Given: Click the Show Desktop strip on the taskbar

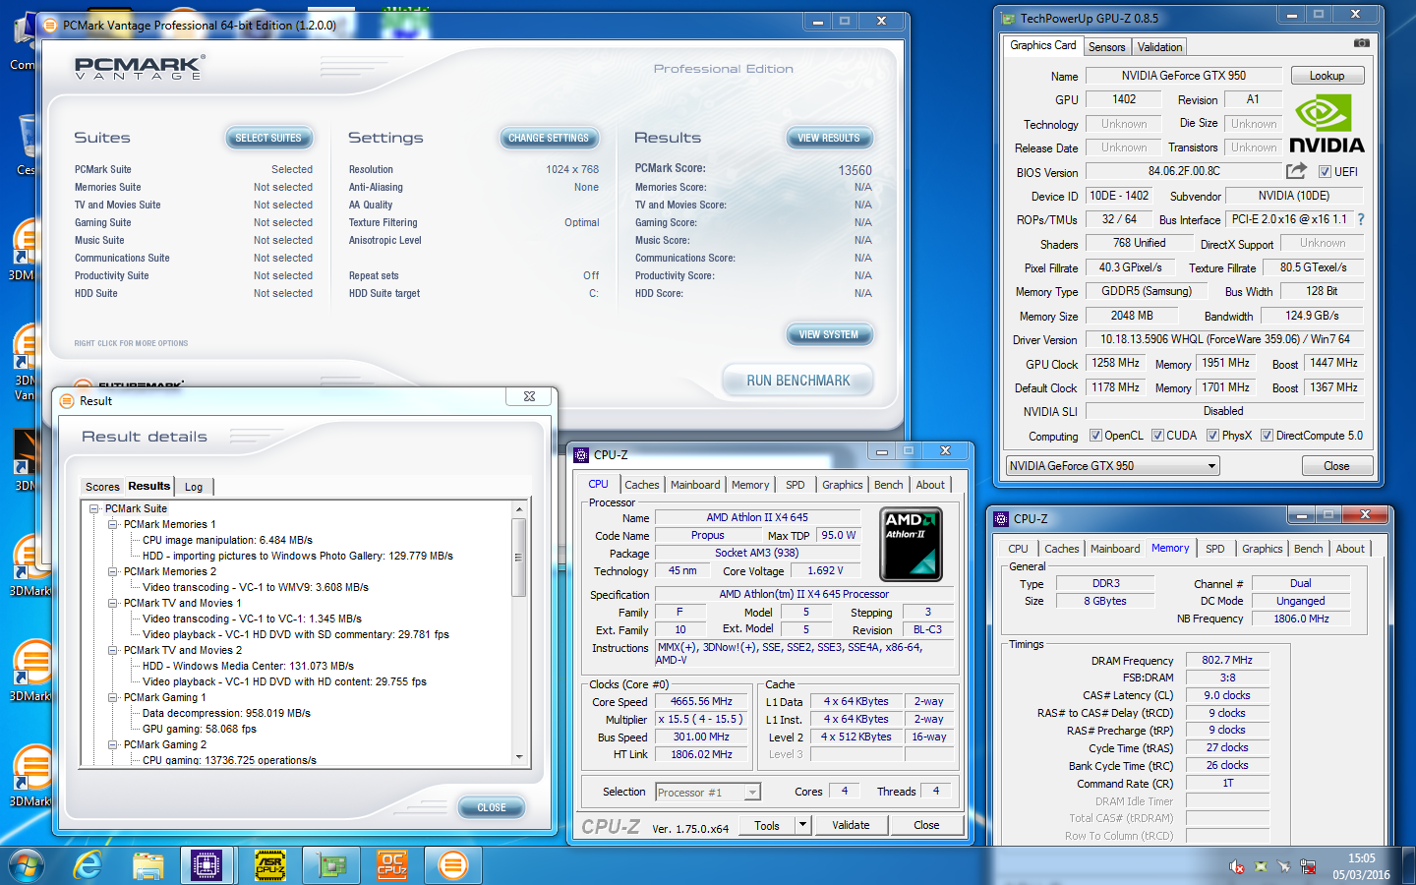Looking at the screenshot, I should coord(1409,865).
